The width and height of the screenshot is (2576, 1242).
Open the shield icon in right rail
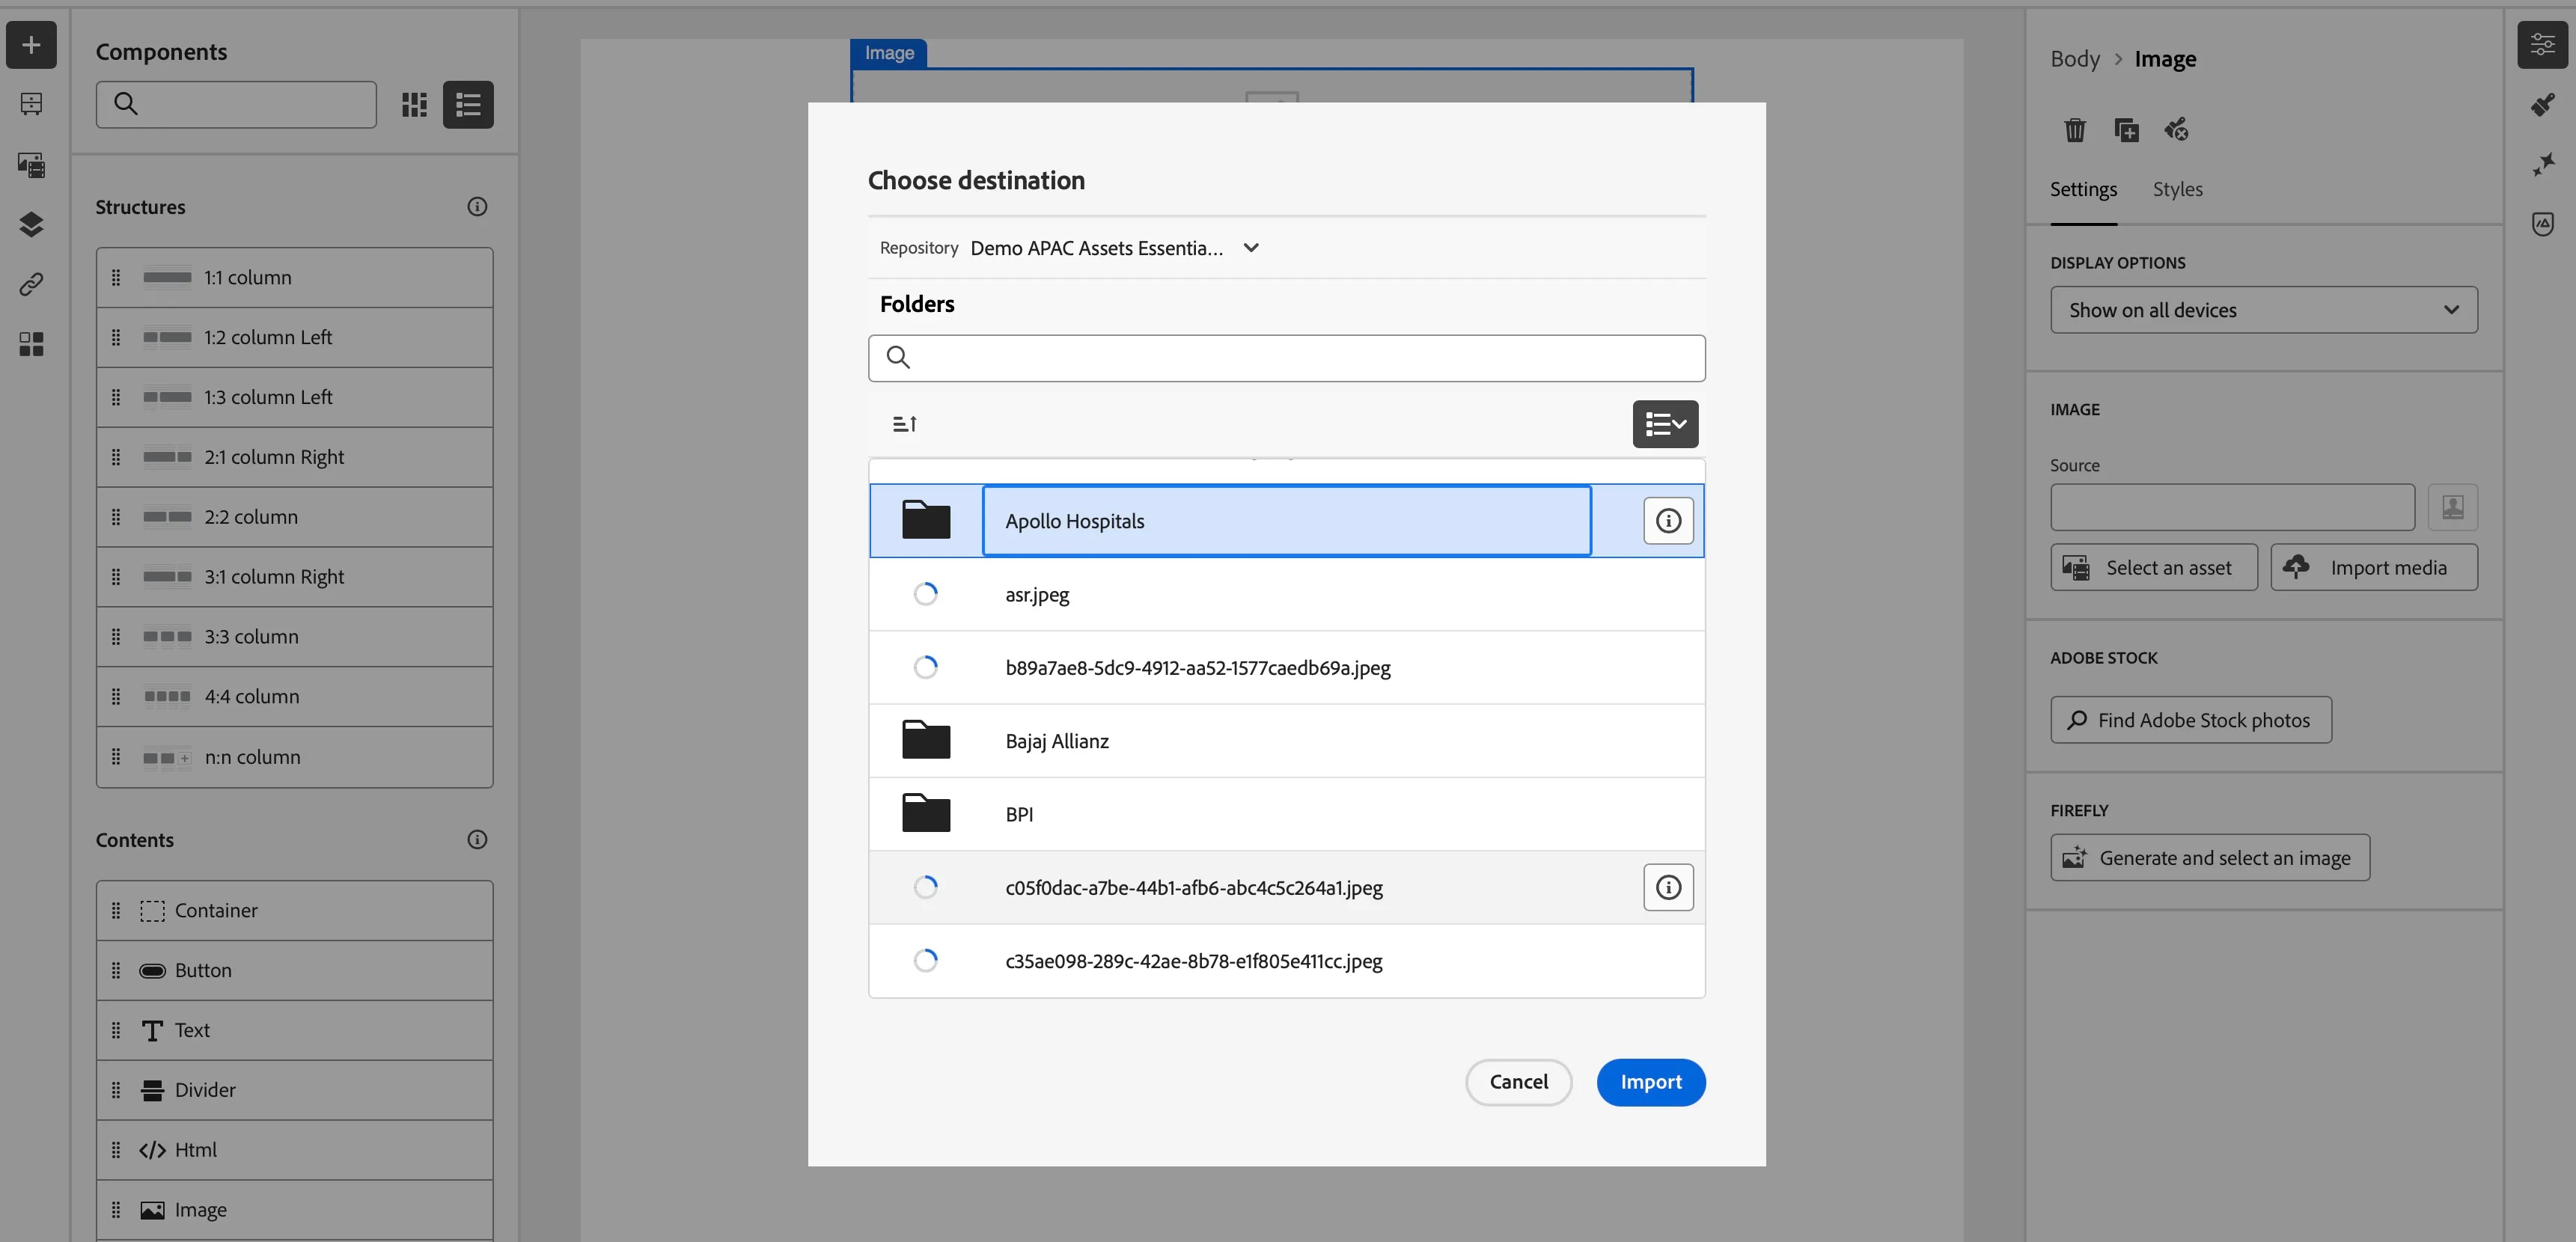coord(2542,224)
